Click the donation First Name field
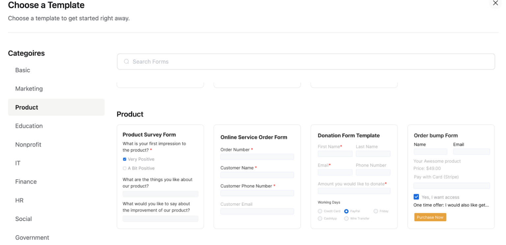This screenshot has width=506, height=245. pos(335,154)
